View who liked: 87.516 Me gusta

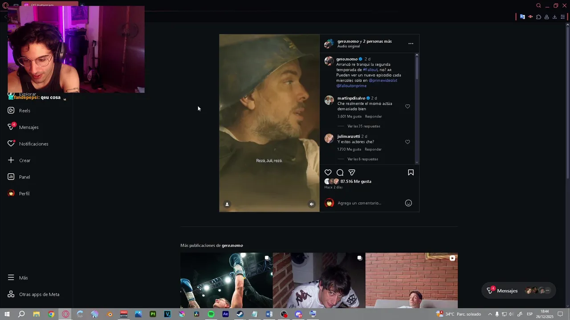coord(356,181)
